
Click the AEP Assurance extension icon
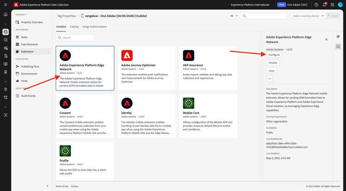pos(188,55)
